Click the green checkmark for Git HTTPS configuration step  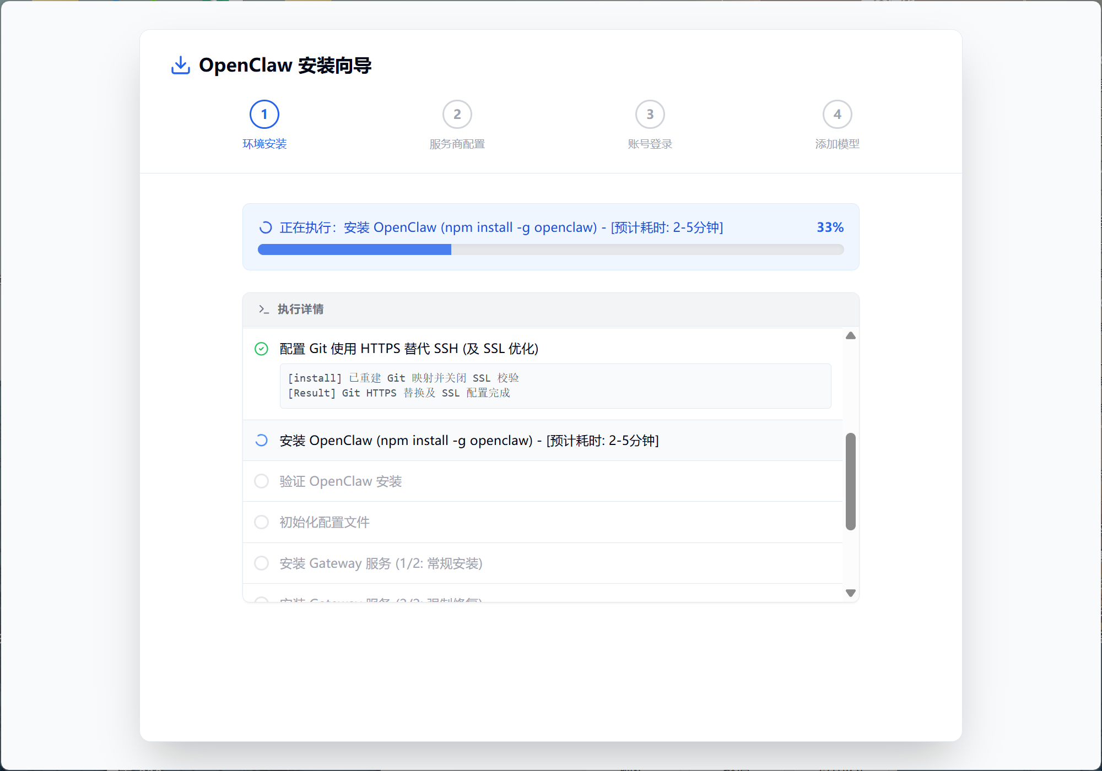(261, 349)
